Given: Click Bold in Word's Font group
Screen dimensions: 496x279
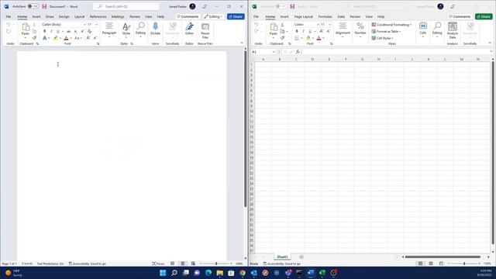Looking at the screenshot, I should 45,31.
